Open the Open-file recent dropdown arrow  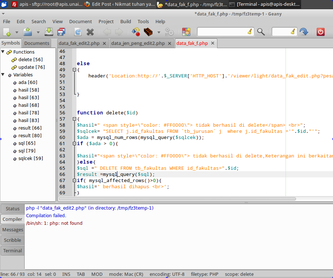pyautogui.click(x=38, y=33)
